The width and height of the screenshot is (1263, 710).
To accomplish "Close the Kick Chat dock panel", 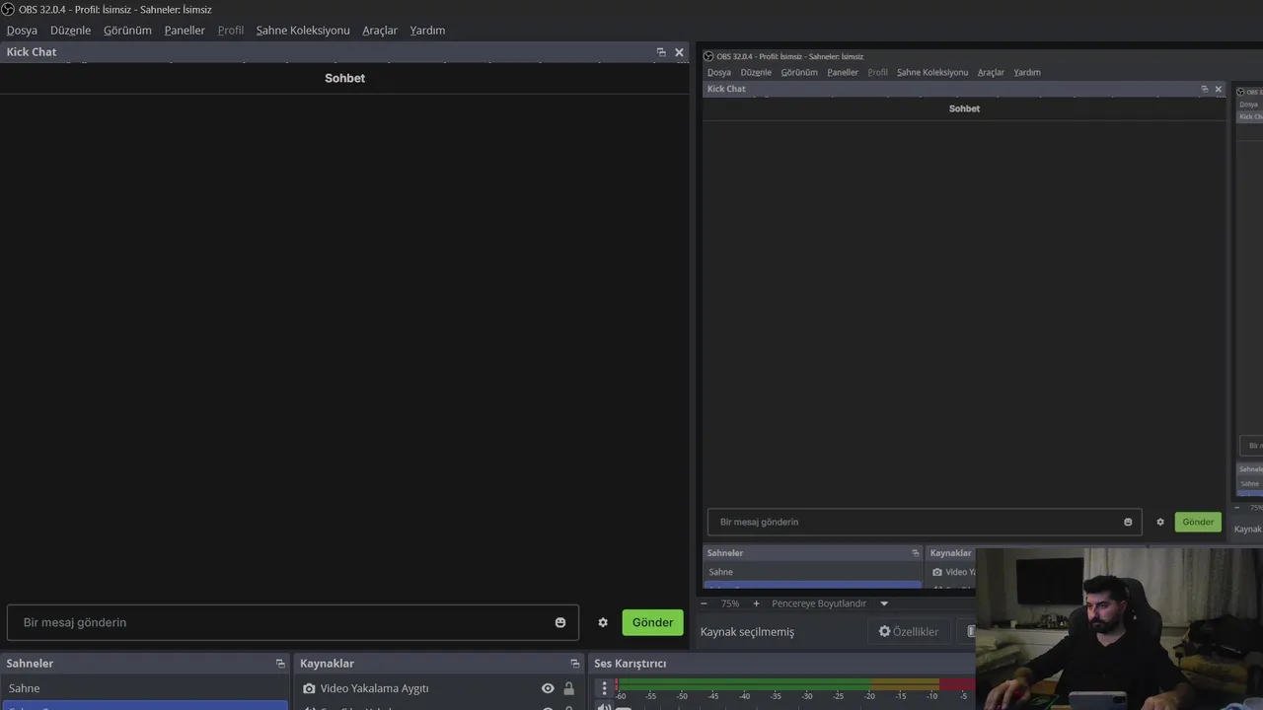I will click(x=679, y=52).
